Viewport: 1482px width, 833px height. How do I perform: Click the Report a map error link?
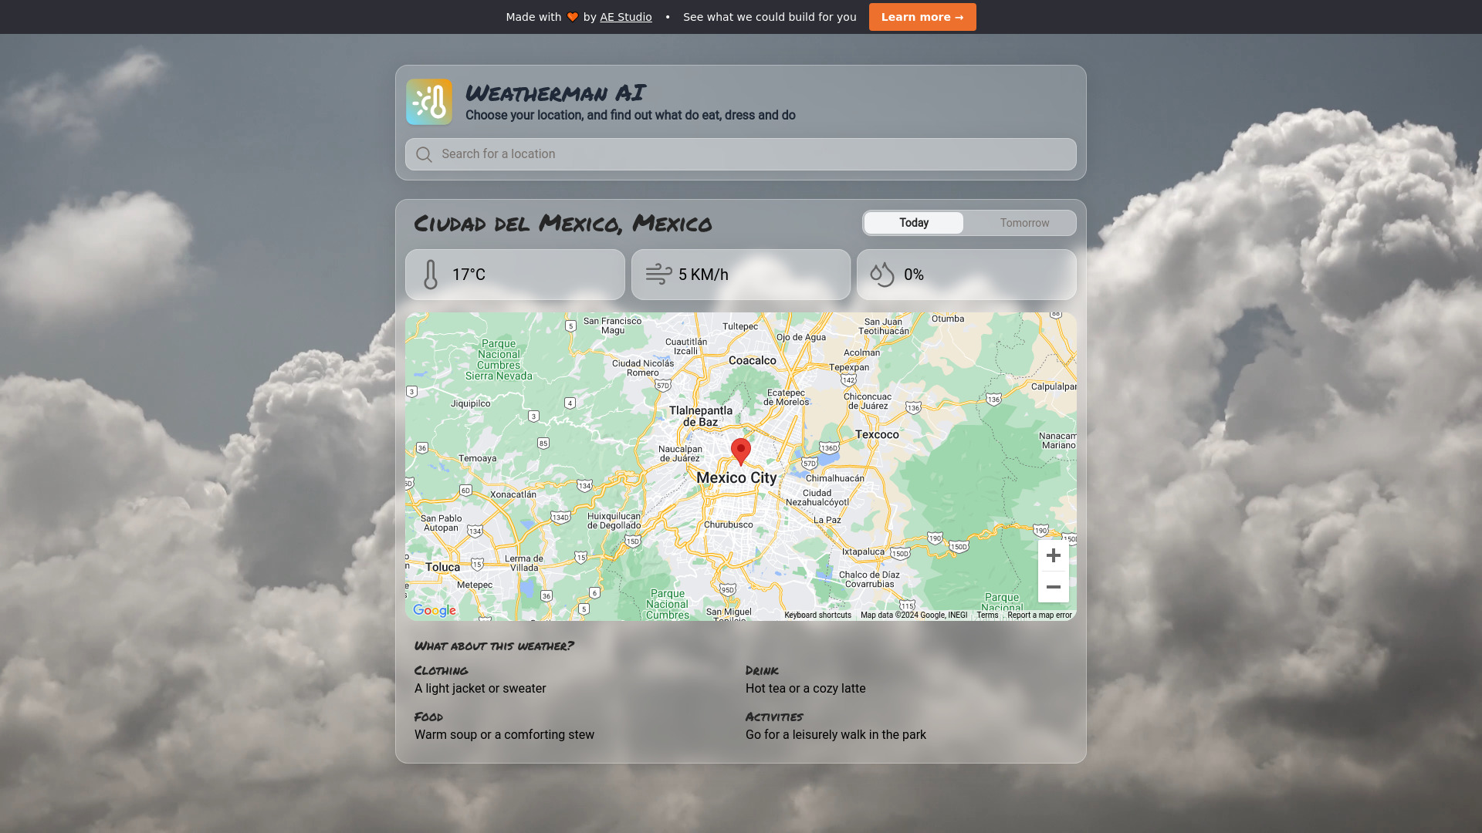(x=1039, y=614)
